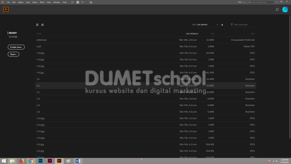291x164 pixels.
Task: Click the 'Mar 14th, 2:05 pm' date
Action: point(188,40)
